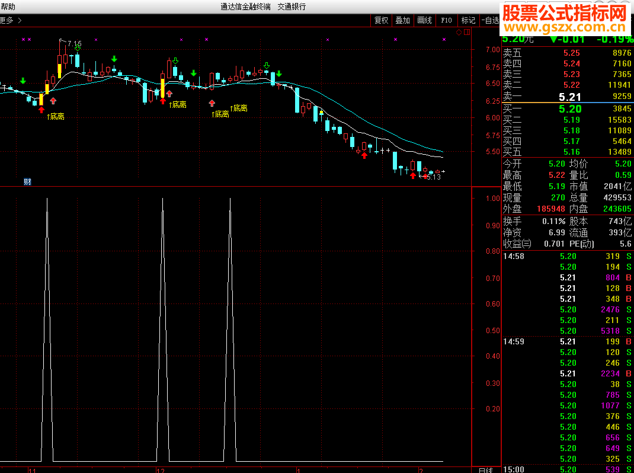The width and height of the screenshot is (634, 473).
Task: Click the 买四 bid price 5.17
Action: [x=572, y=141]
